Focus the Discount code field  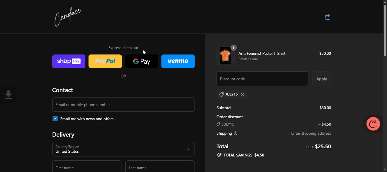pos(262,79)
